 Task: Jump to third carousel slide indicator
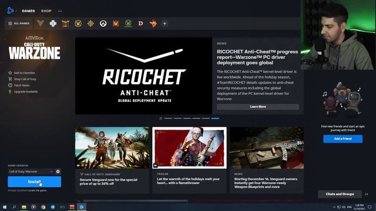click(x=187, y=118)
